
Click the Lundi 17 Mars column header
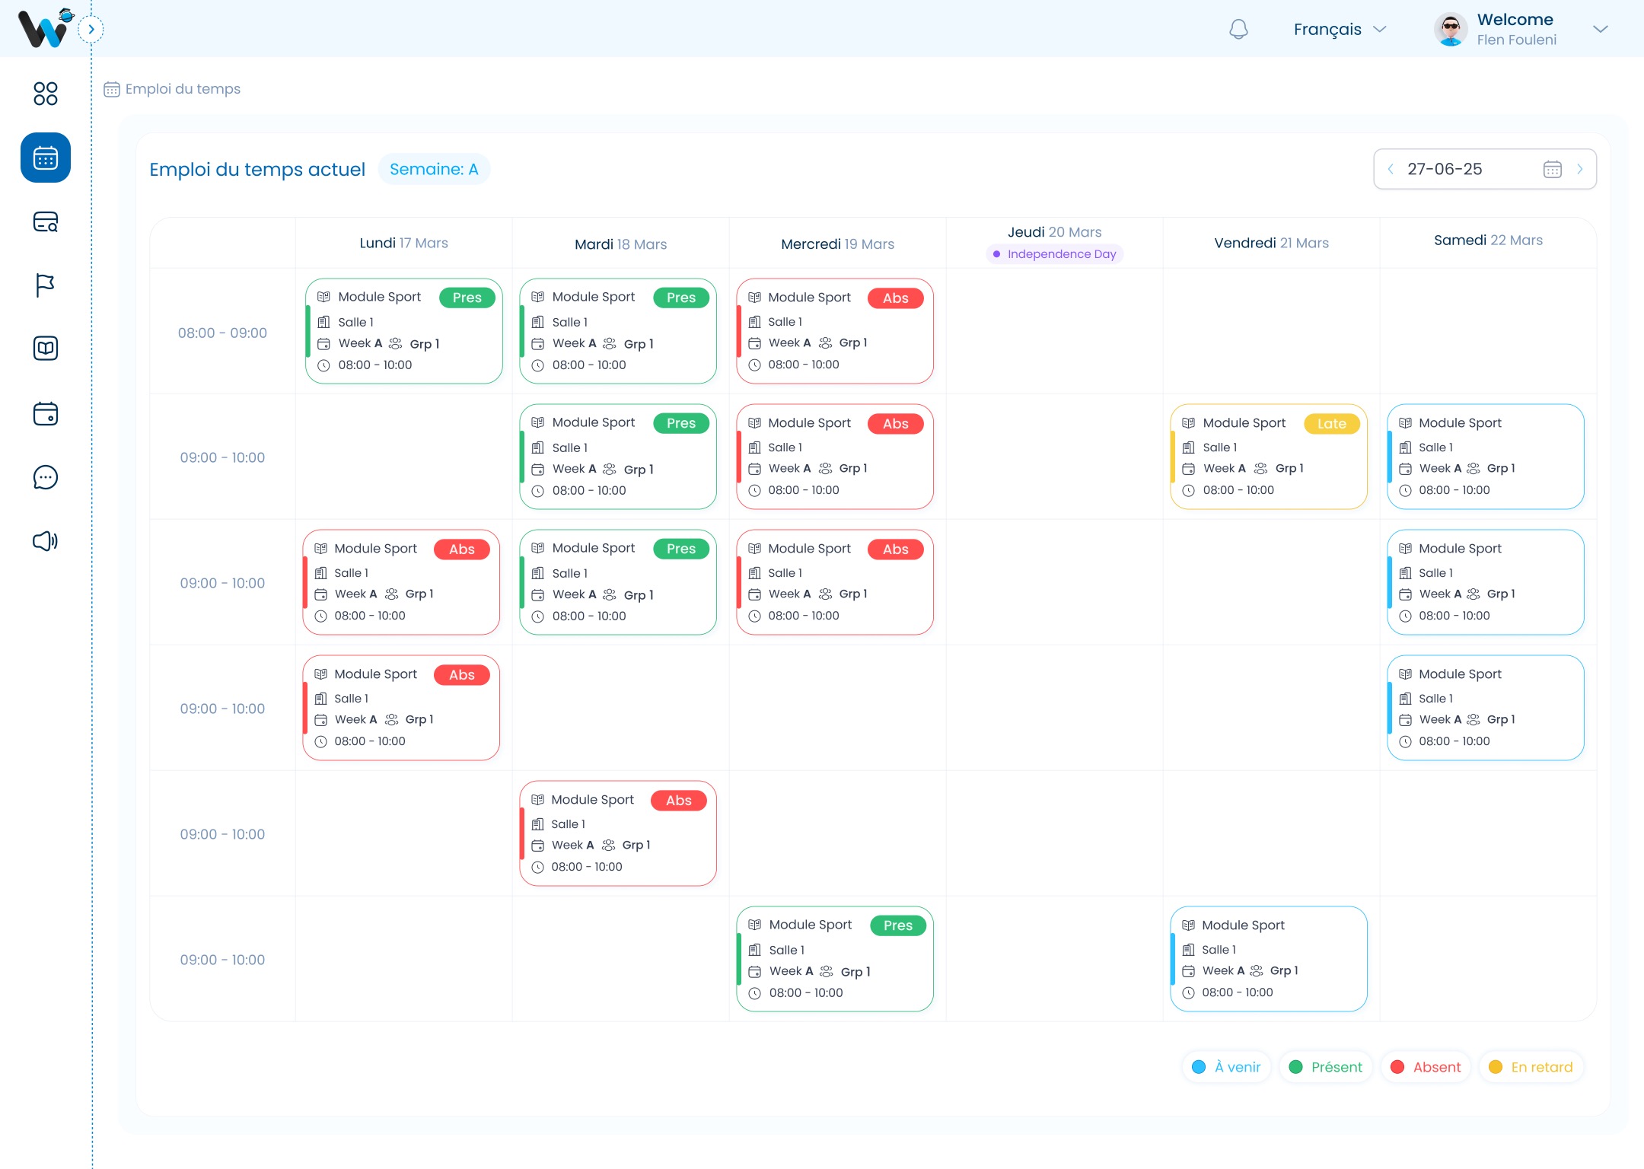click(x=403, y=243)
